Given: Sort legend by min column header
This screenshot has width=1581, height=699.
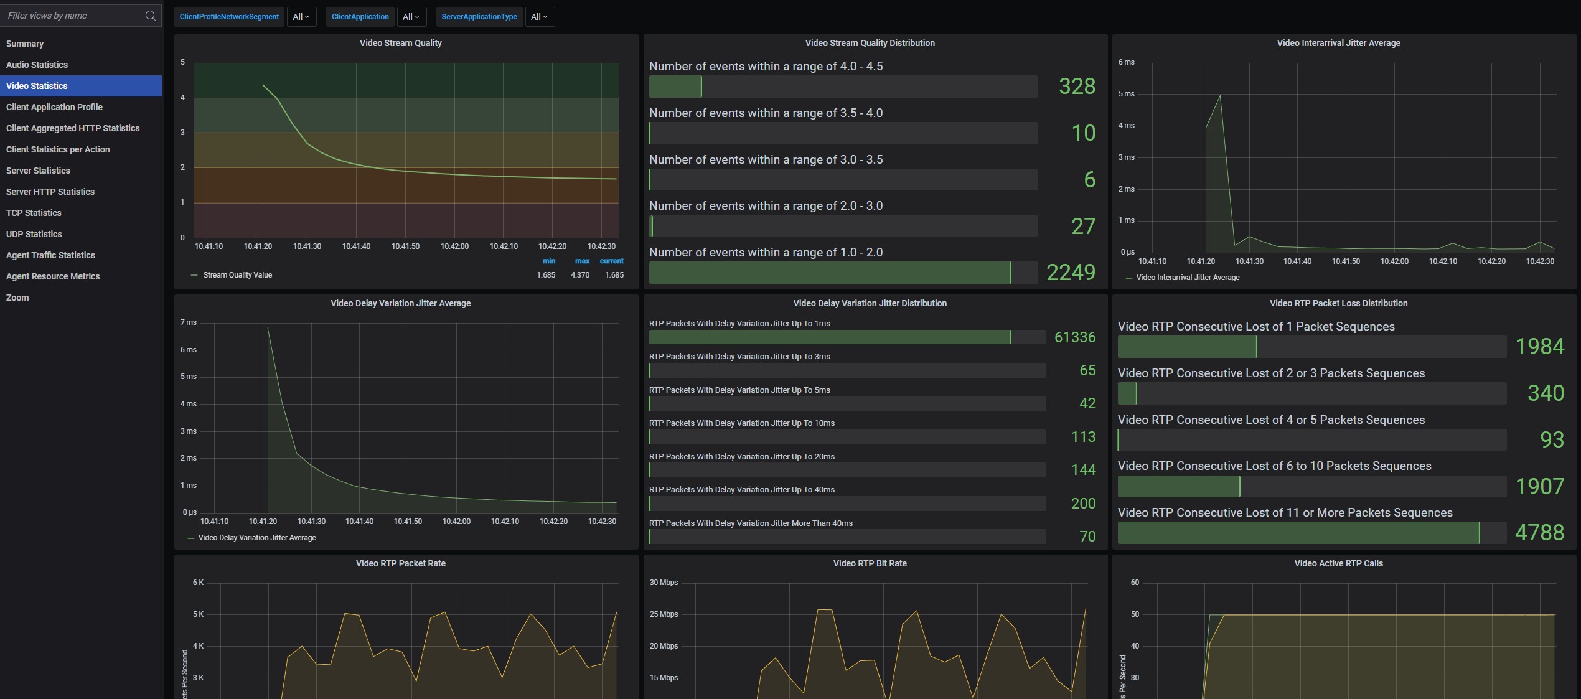Looking at the screenshot, I should (x=548, y=261).
